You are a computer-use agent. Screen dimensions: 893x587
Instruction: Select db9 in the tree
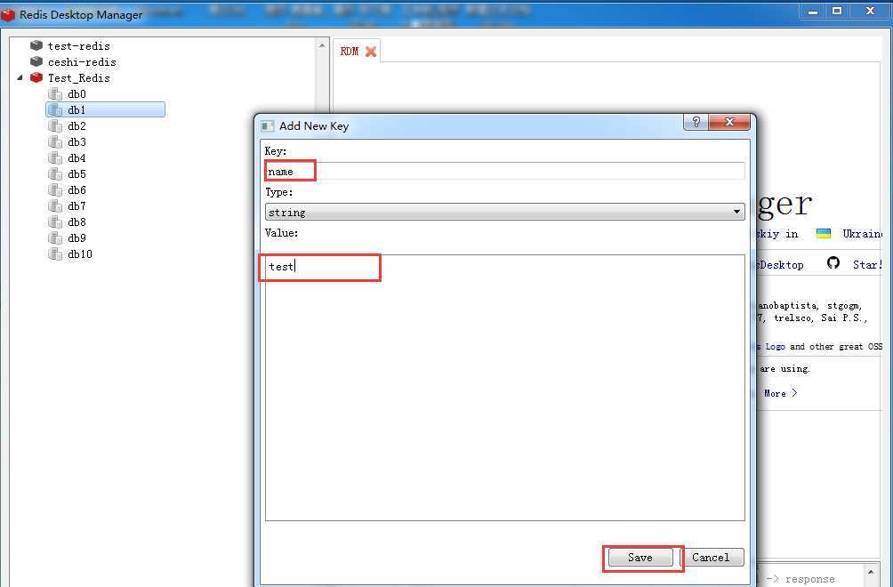tap(76, 238)
